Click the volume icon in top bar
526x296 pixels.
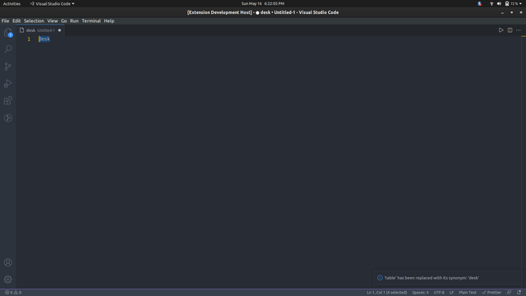(x=499, y=3)
